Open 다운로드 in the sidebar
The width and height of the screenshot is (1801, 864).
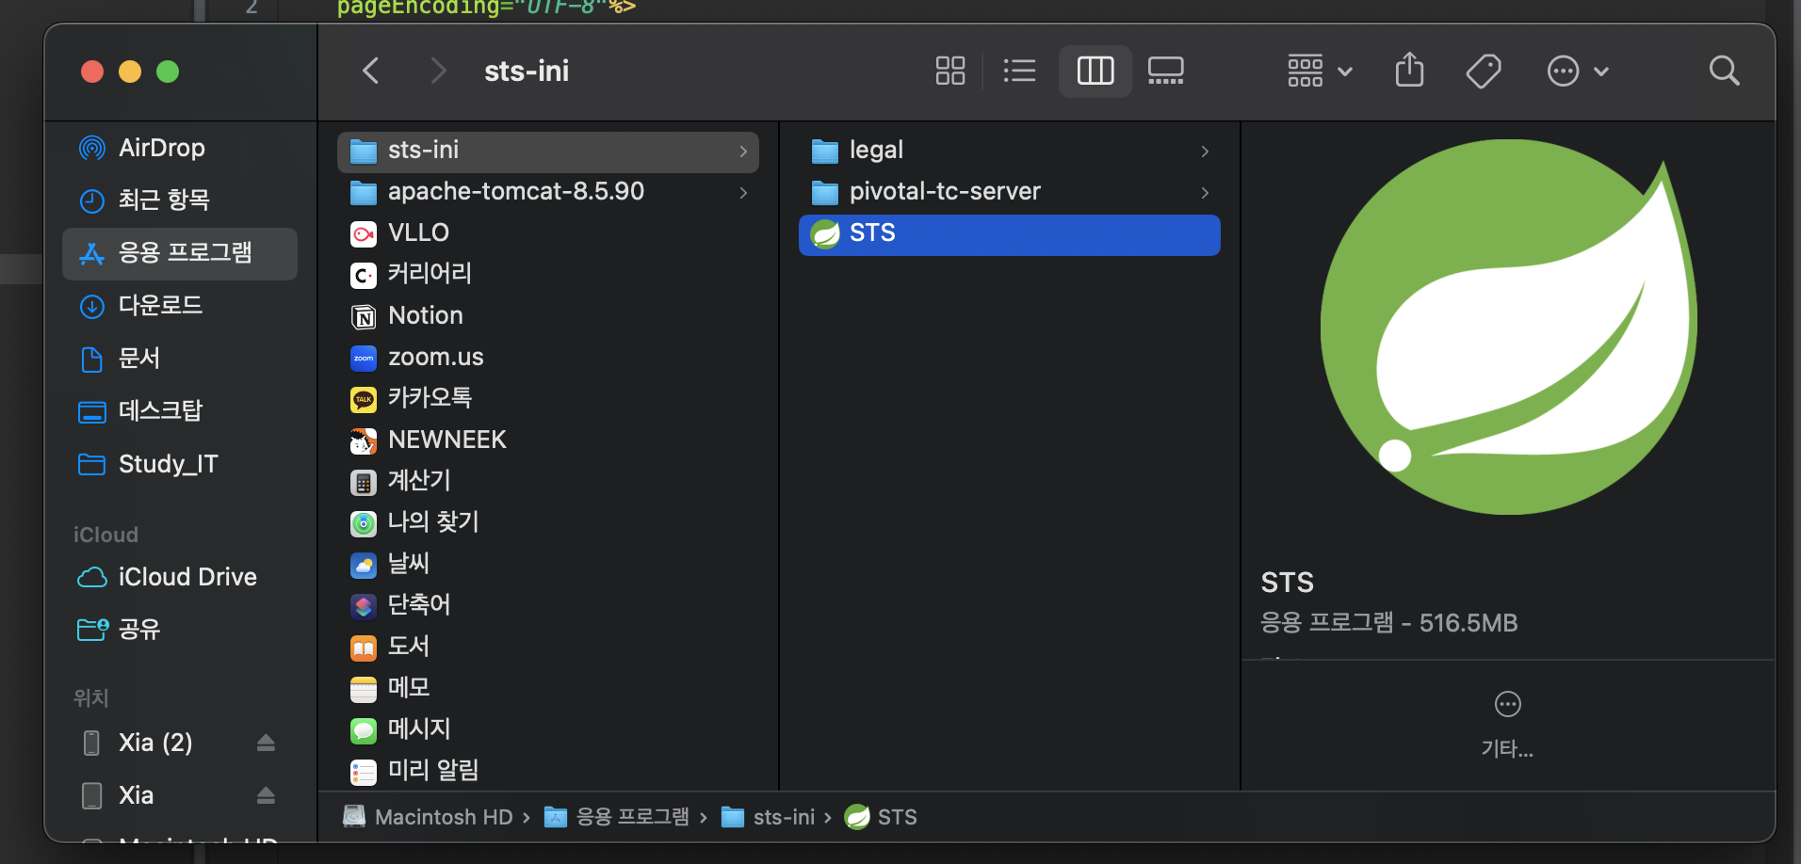(180, 306)
